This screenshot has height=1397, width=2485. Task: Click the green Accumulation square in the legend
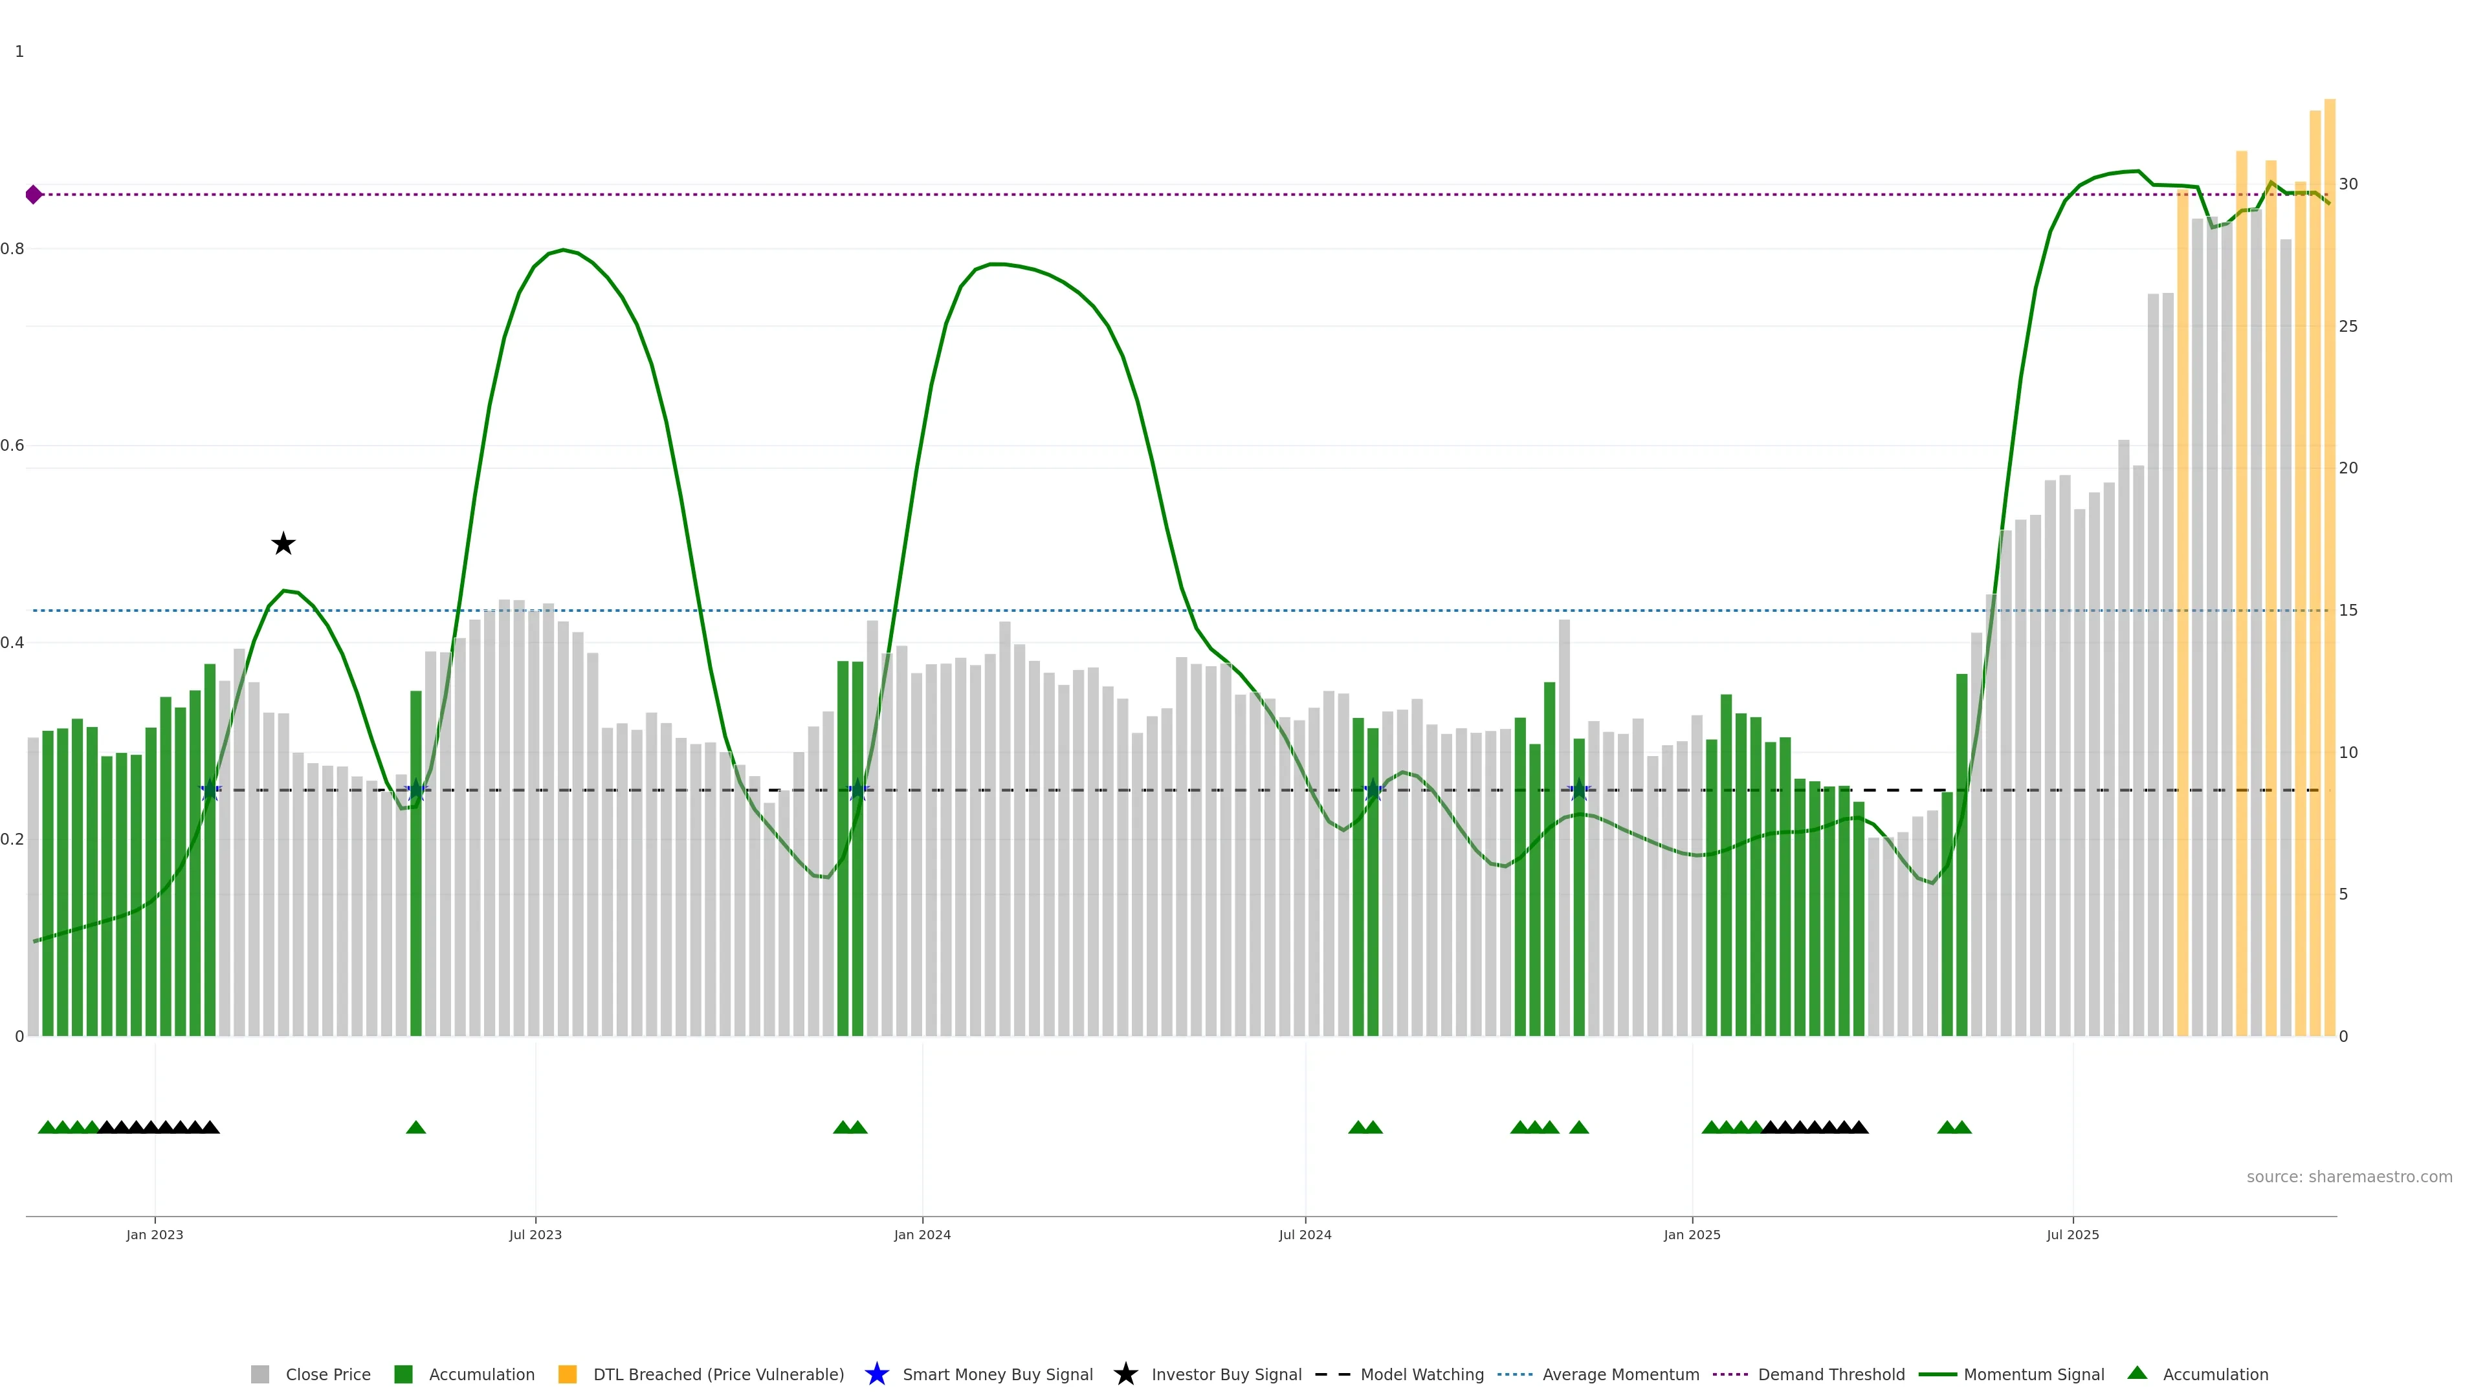tap(403, 1374)
